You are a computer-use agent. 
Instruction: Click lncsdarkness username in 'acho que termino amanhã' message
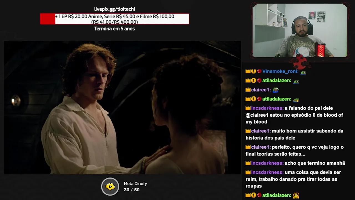point(267,163)
